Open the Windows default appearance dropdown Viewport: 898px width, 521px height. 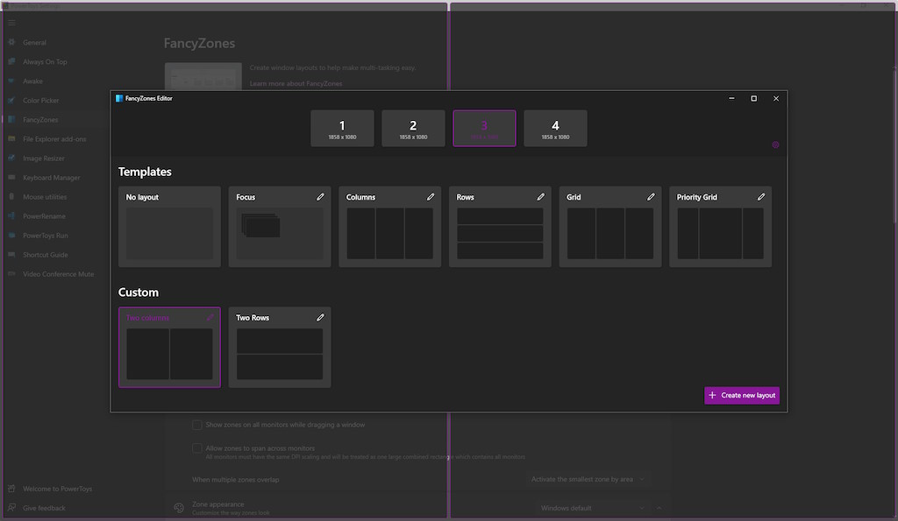[x=592, y=508]
